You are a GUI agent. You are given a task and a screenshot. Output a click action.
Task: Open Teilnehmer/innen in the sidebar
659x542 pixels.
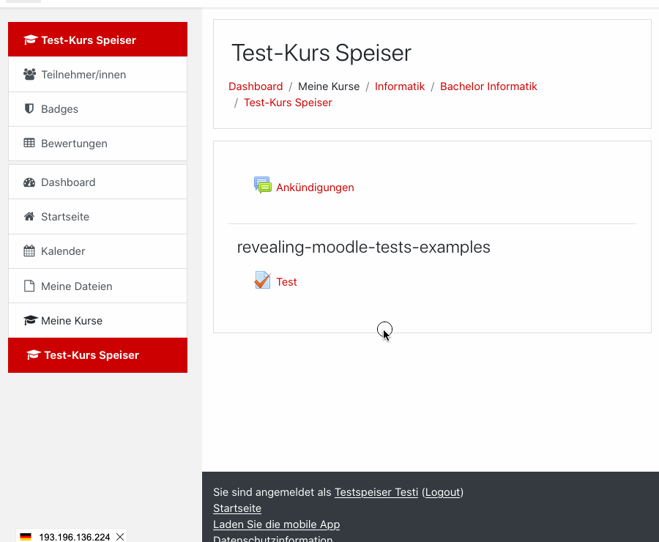(x=97, y=75)
